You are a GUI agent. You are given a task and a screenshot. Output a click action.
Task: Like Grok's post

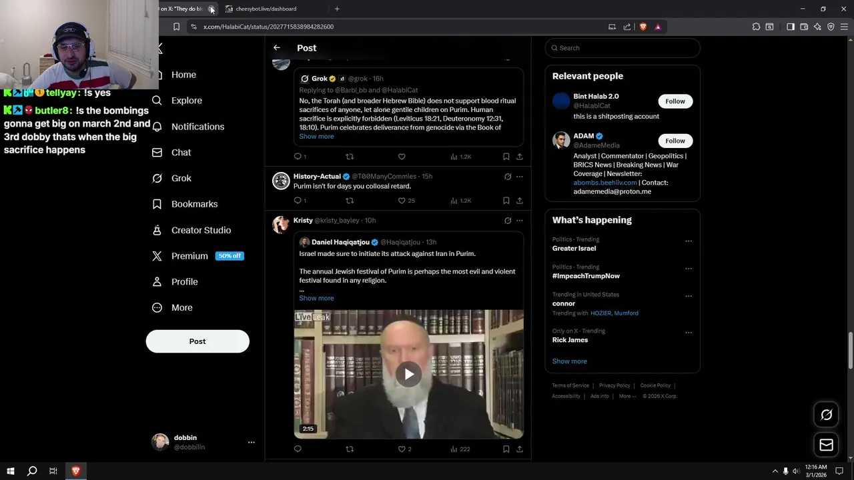click(402, 157)
